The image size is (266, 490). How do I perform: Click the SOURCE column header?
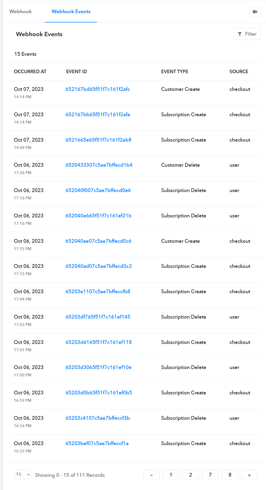point(239,72)
